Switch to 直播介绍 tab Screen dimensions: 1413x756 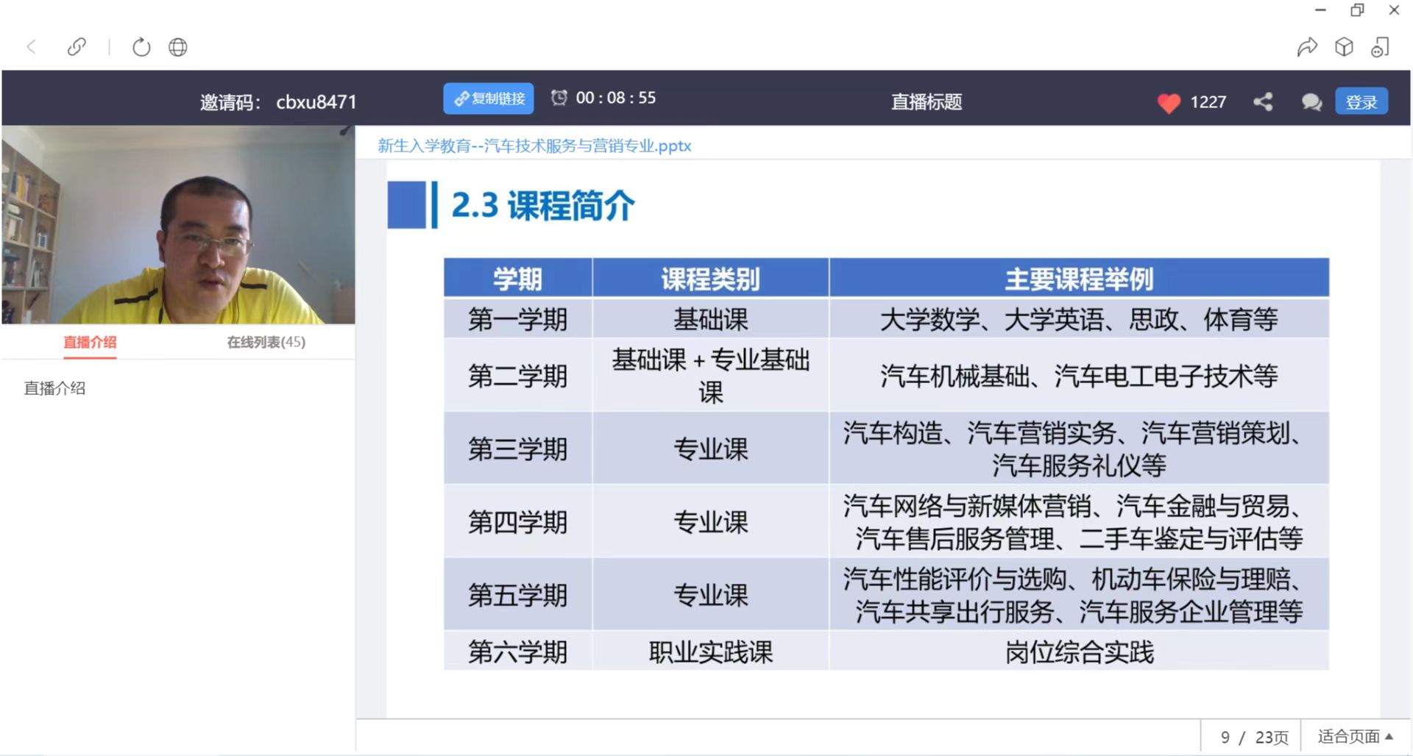pyautogui.click(x=90, y=342)
